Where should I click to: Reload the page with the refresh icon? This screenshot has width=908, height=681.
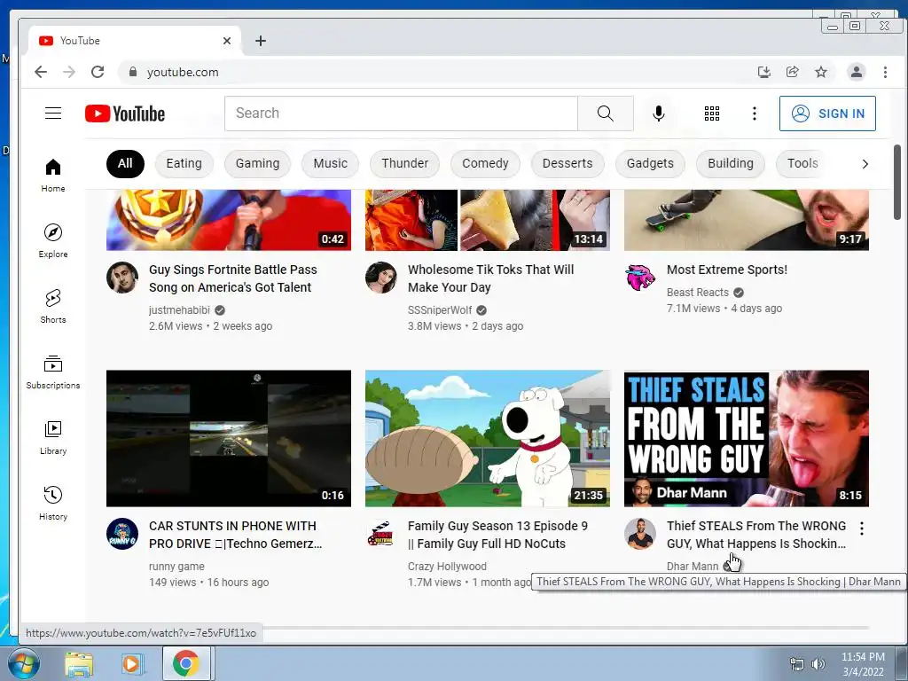pos(98,72)
